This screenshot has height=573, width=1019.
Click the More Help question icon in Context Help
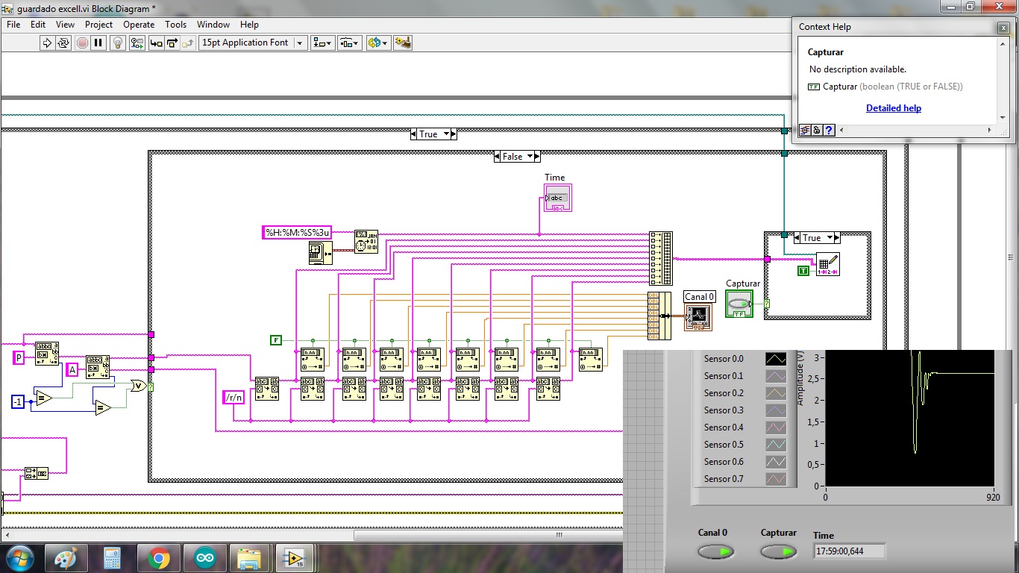[829, 131]
